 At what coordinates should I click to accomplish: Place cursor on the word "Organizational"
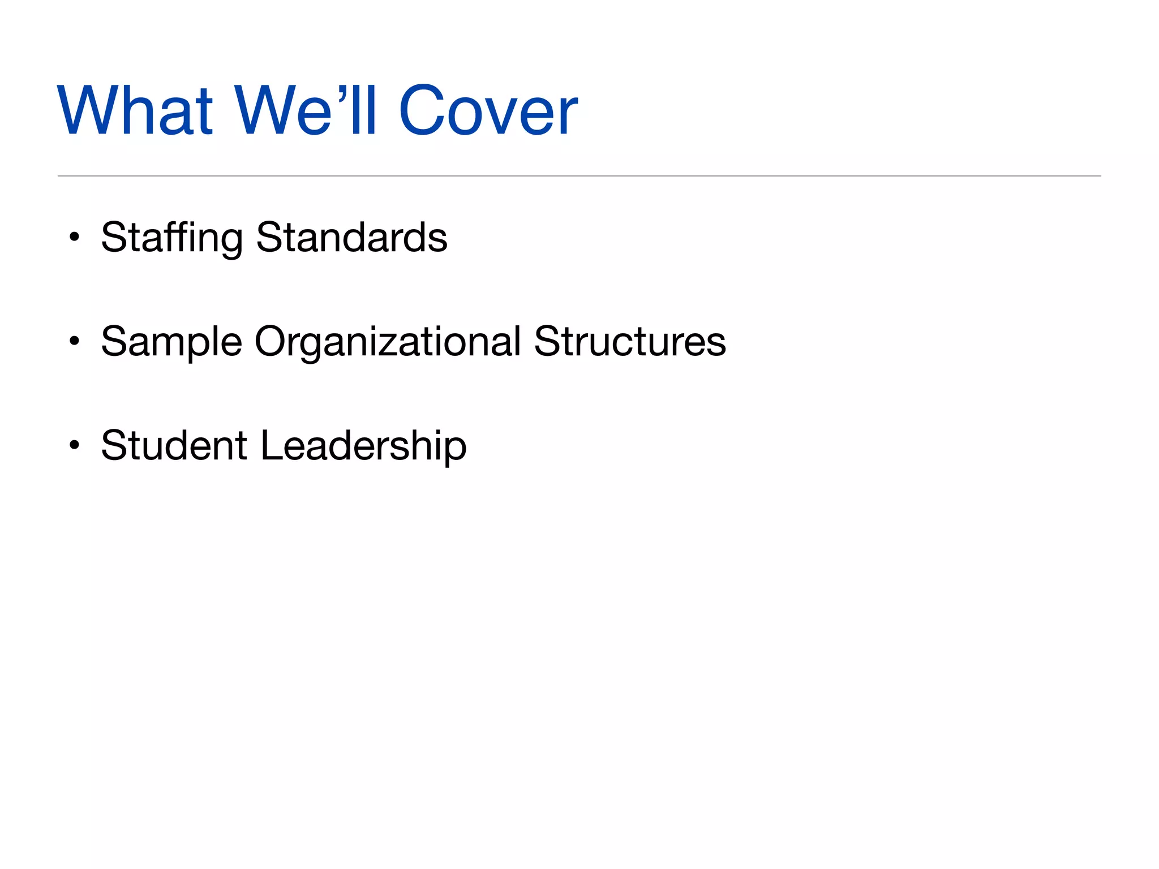388,342
